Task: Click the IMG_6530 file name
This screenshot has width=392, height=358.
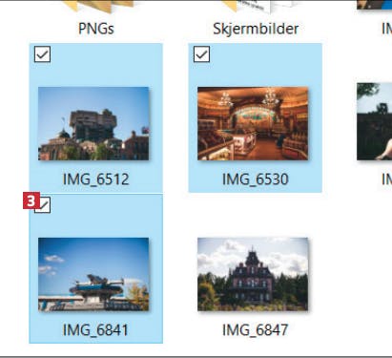Action: (256, 179)
